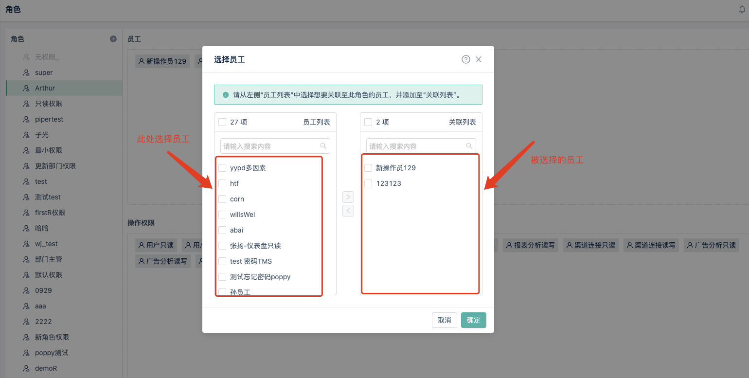Click the 'test' role in sidebar
The image size is (749, 378).
[x=64, y=181]
